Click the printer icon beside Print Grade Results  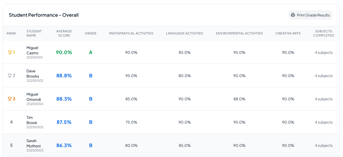[293, 15]
